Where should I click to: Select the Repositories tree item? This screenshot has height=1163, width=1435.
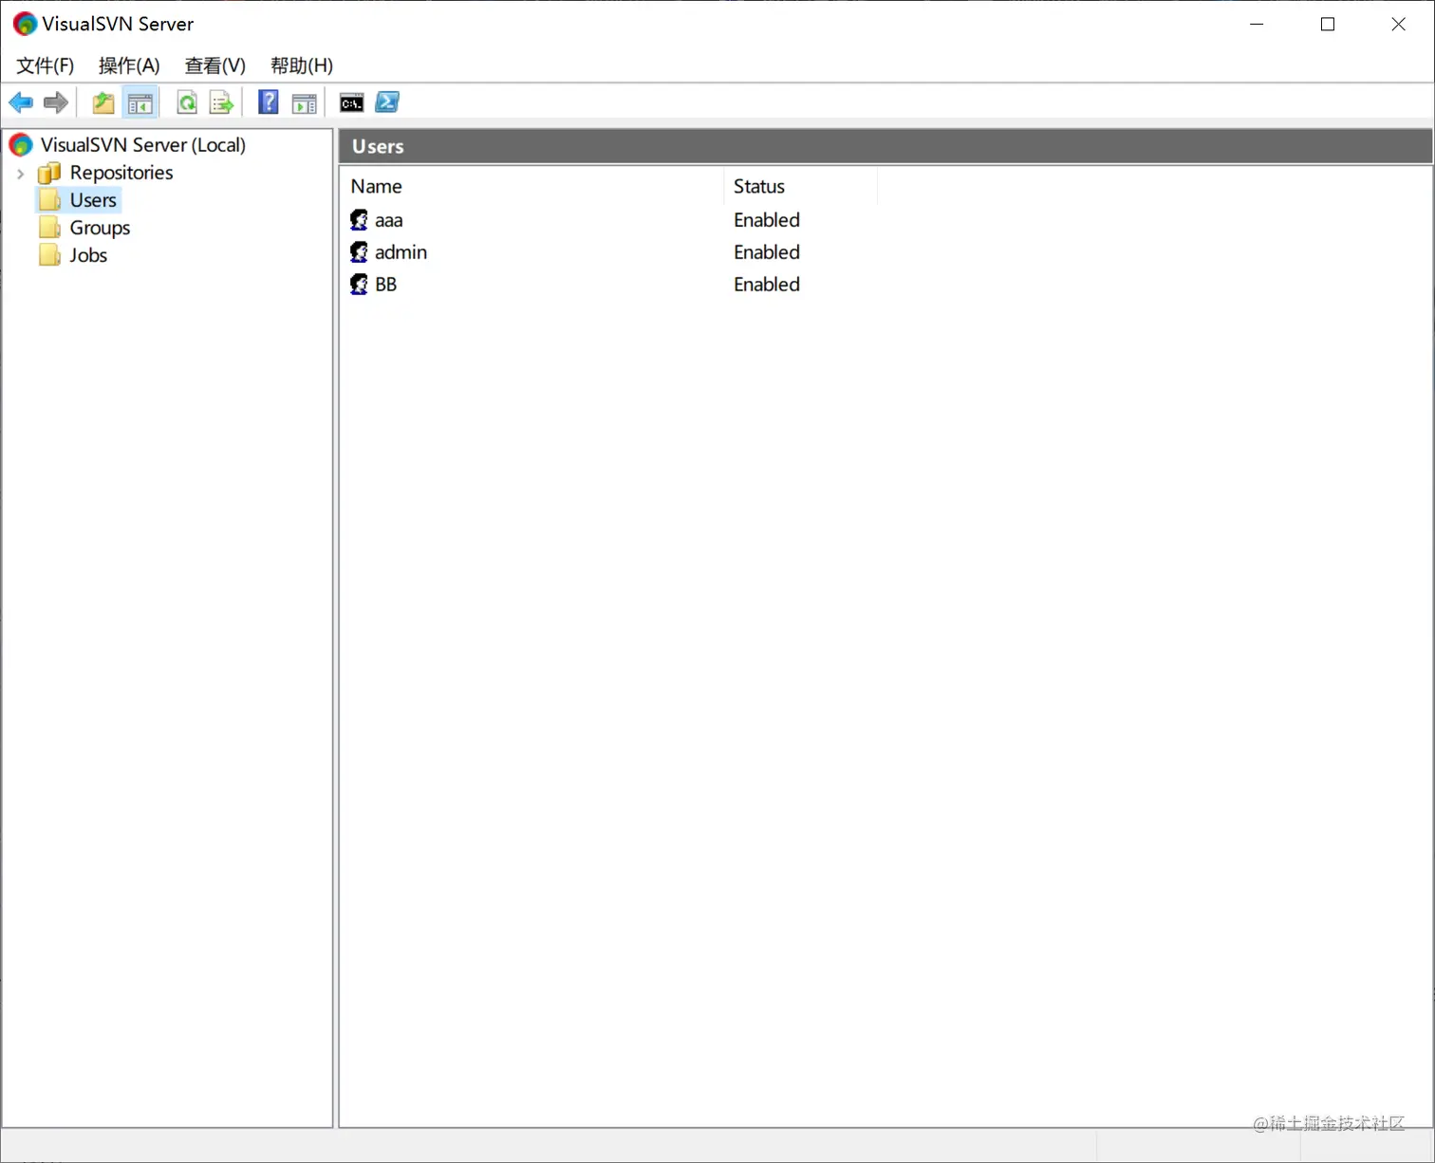[121, 173]
